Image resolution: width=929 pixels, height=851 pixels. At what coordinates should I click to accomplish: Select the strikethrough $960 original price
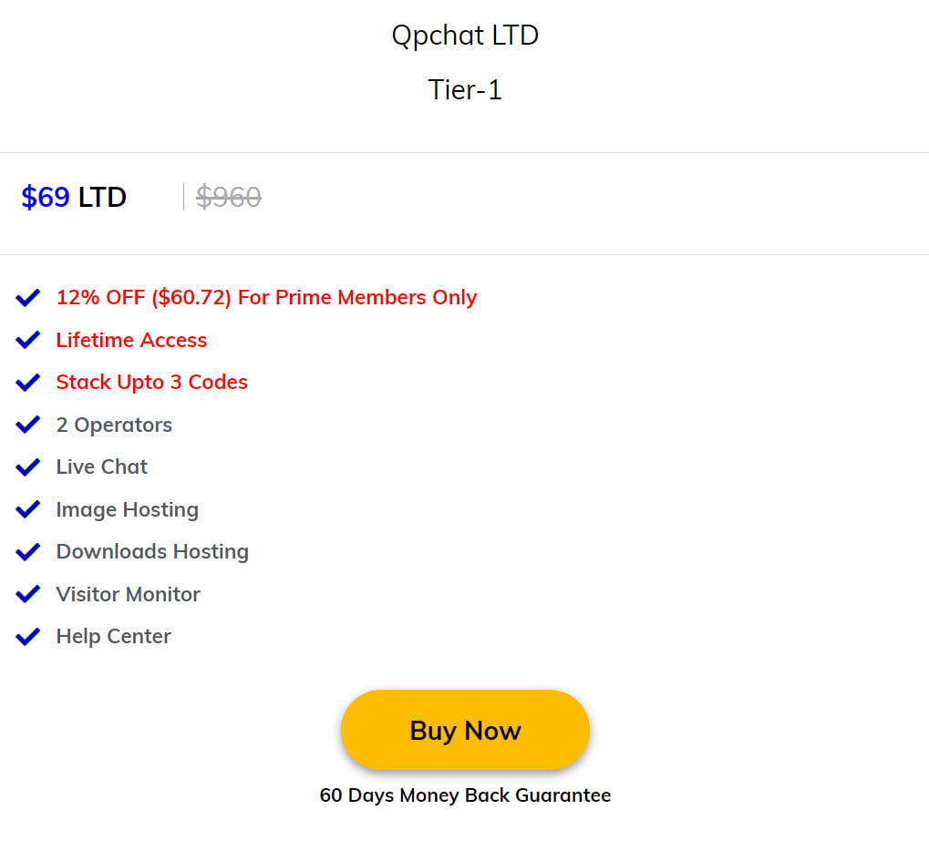click(227, 197)
